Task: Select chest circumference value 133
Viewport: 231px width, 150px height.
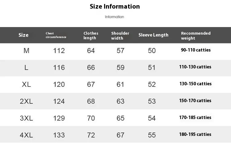Action: point(59,135)
